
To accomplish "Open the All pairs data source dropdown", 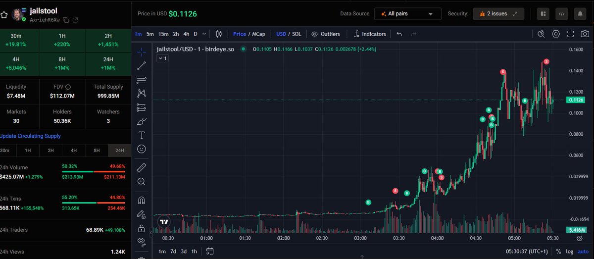I will pos(407,14).
